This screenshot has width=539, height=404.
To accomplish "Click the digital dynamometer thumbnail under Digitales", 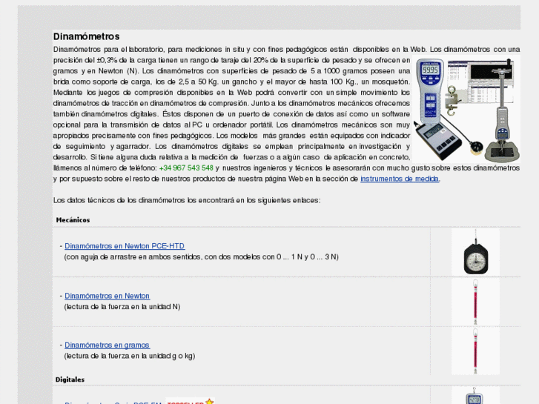I will tap(475, 395).
